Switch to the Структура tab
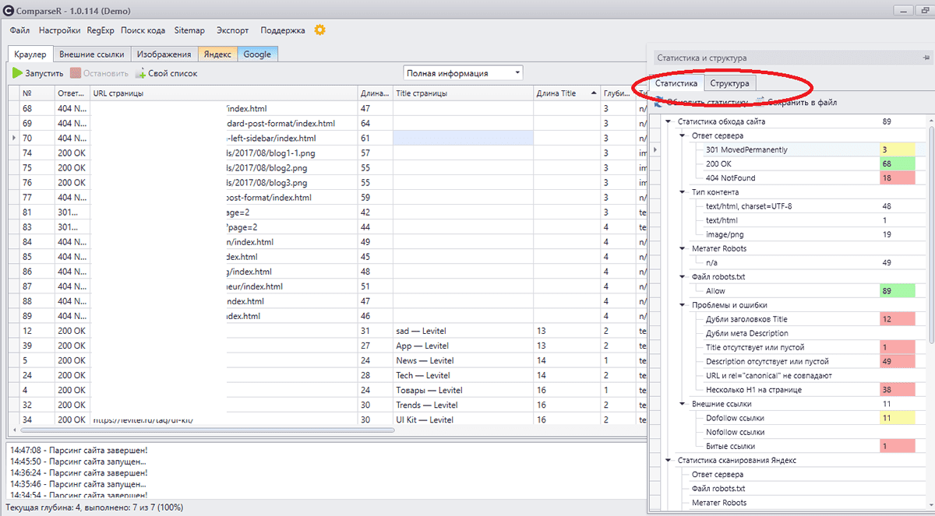The height and width of the screenshot is (516, 935). 729,83
